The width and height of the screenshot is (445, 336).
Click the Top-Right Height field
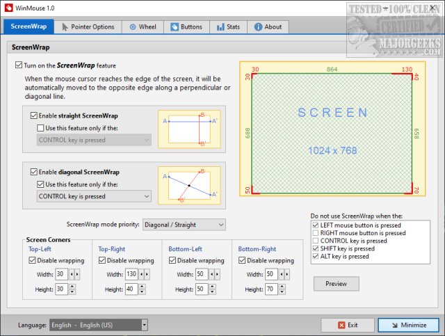(x=131, y=289)
